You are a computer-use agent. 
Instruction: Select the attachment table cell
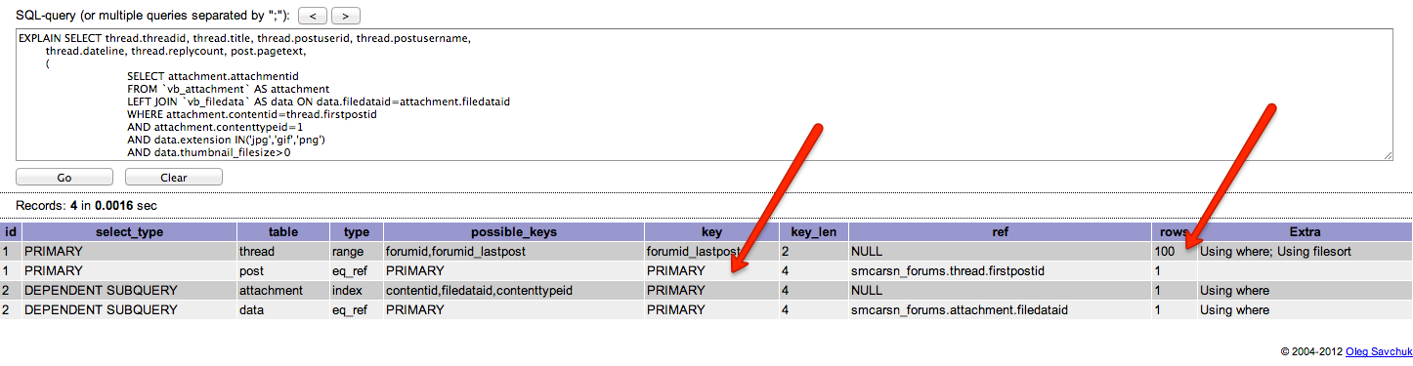[x=283, y=290]
